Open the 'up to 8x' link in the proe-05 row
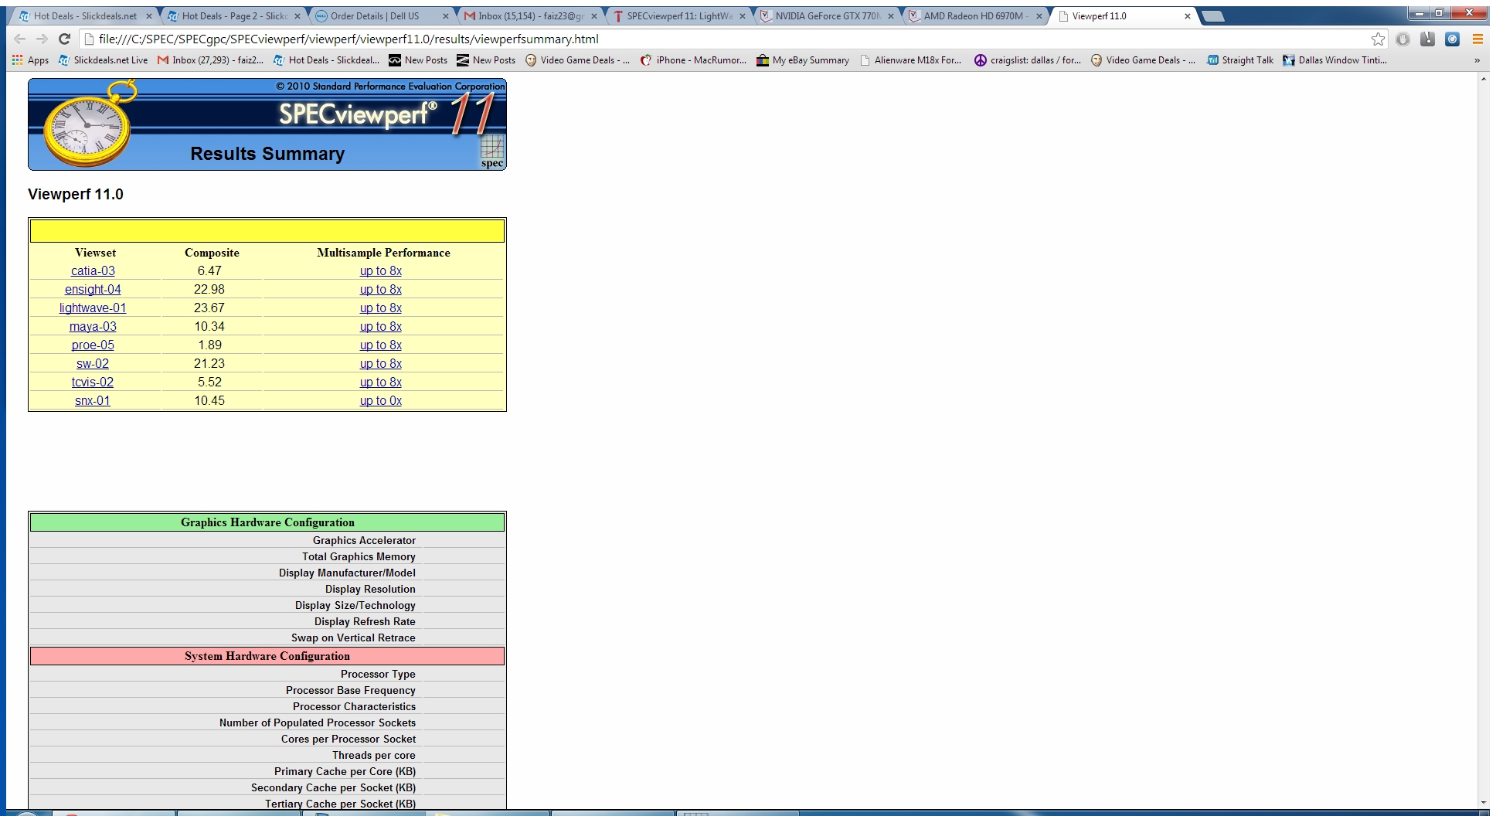The image size is (1496, 816). coord(381,345)
